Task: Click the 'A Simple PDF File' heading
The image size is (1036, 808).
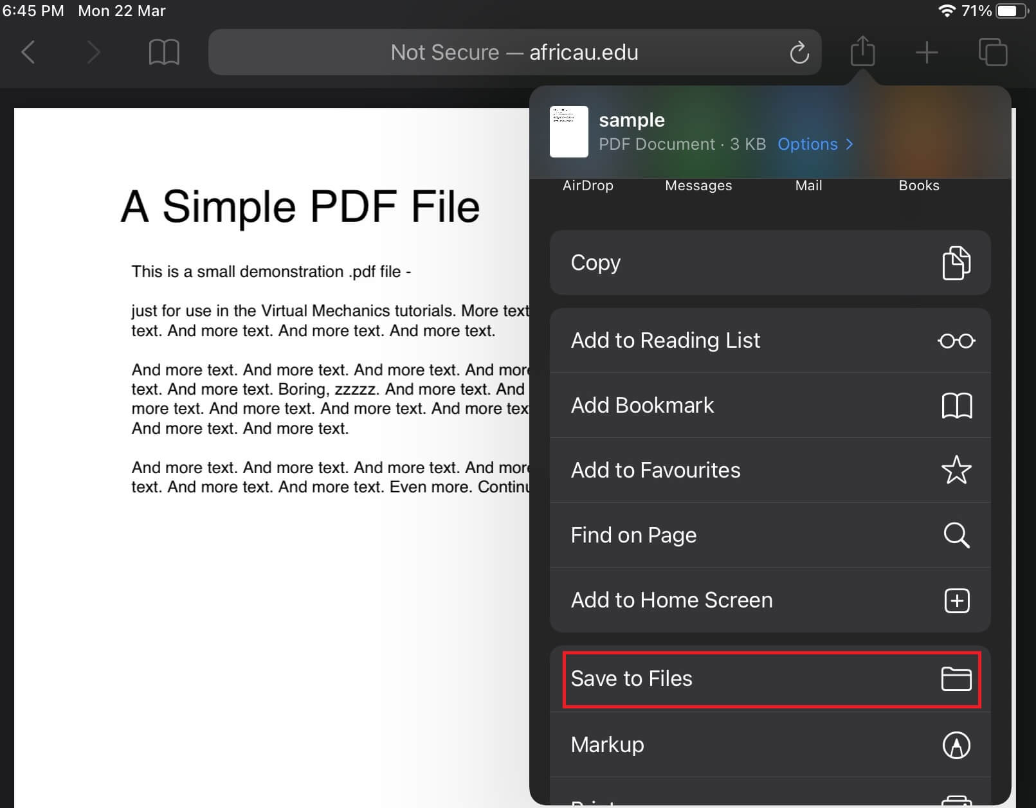Action: (x=300, y=207)
